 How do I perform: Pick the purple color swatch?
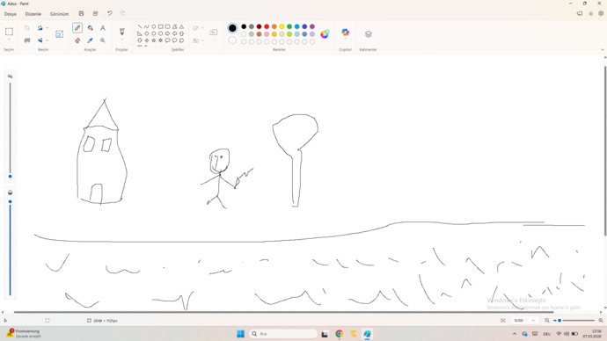pos(312,26)
